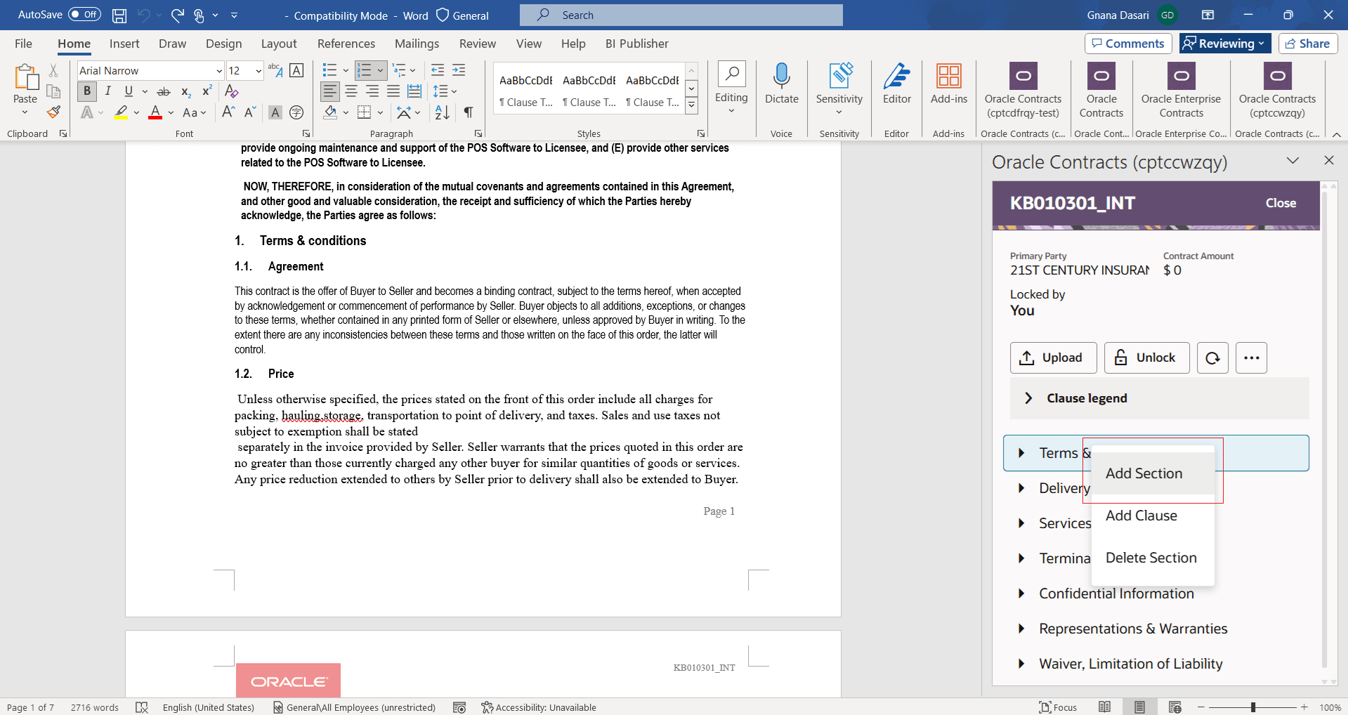Choose Delete Section menu option

(x=1153, y=558)
